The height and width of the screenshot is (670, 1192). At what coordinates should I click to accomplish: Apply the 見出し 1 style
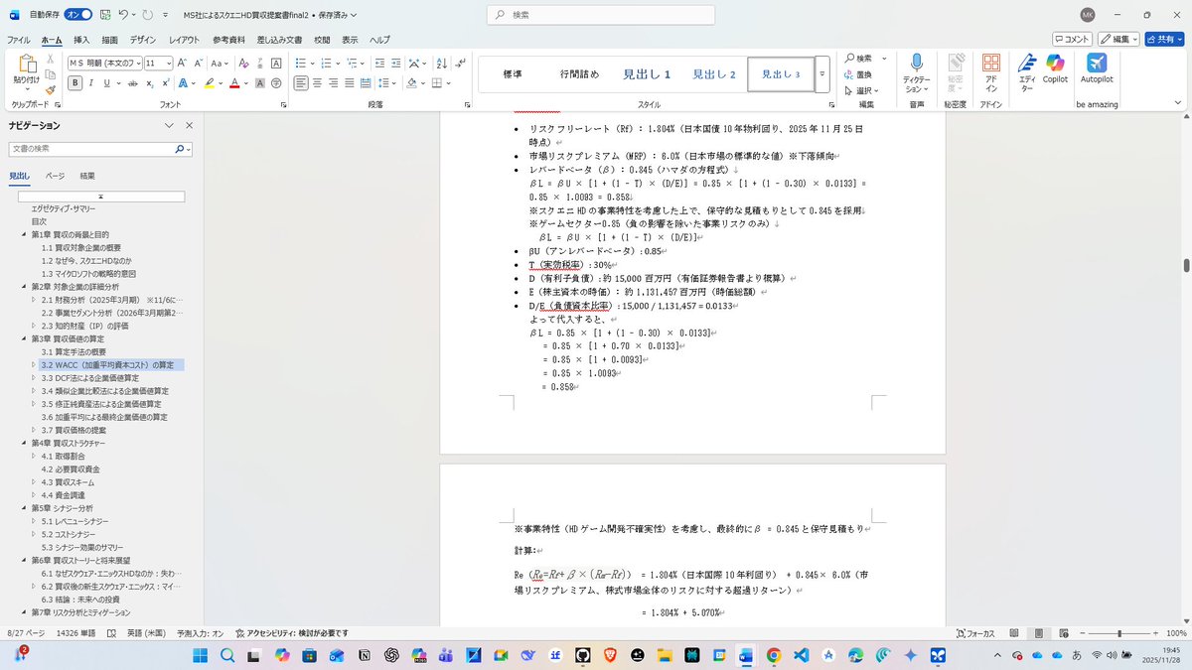coord(647,74)
